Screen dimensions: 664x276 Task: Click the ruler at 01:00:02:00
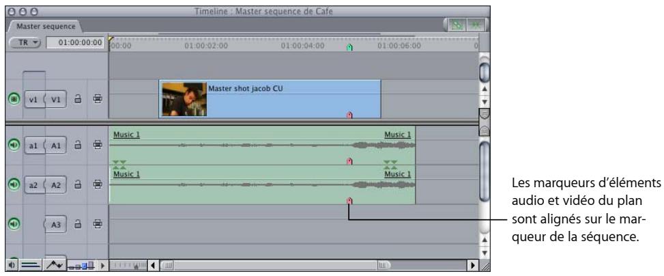point(206,46)
